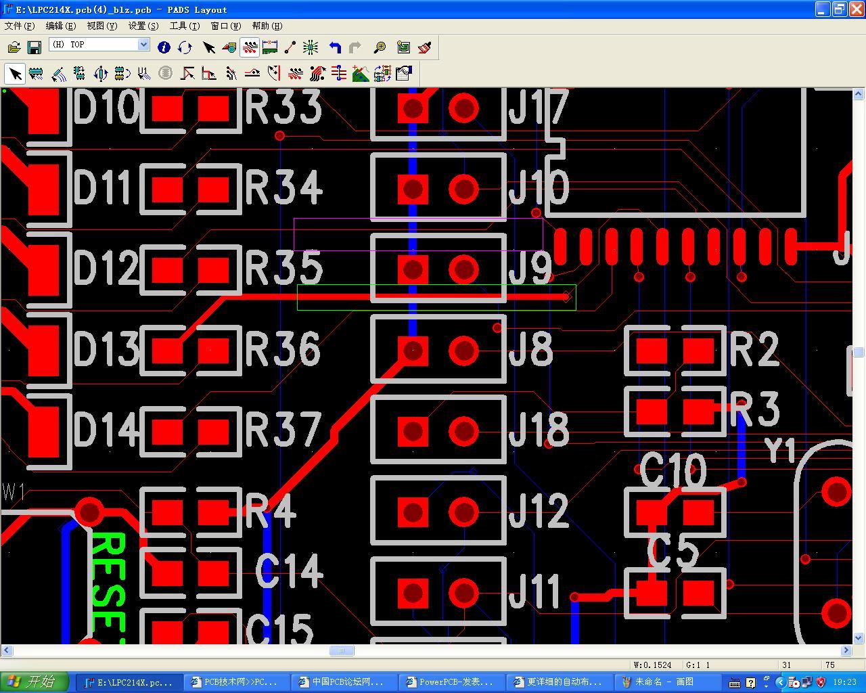Click the Open file icon

pyautogui.click(x=14, y=47)
